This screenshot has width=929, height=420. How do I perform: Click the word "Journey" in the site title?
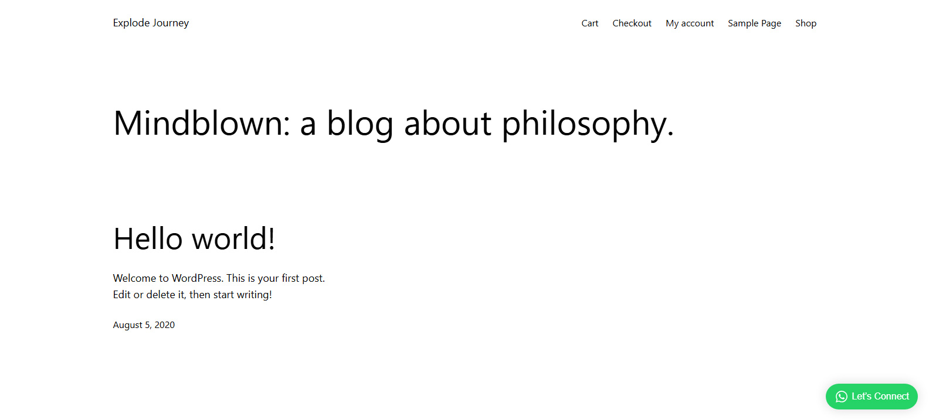pyautogui.click(x=171, y=23)
